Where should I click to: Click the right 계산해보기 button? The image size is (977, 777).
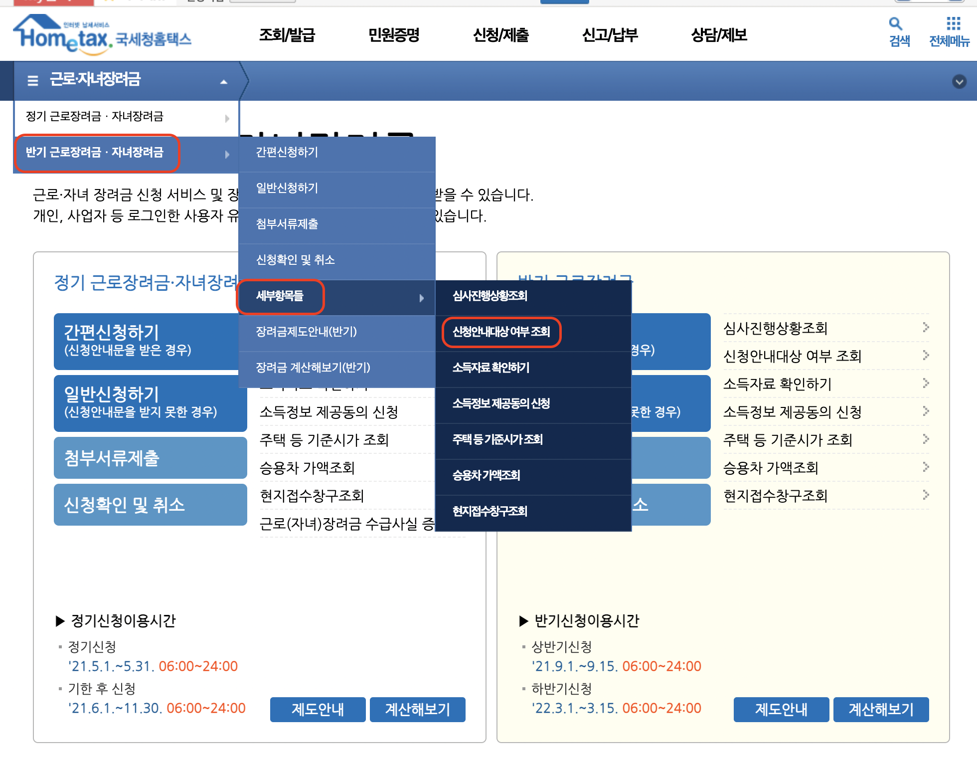881,709
